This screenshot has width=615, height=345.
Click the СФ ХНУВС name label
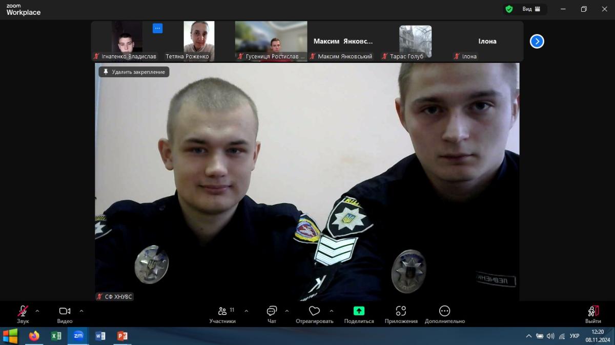pos(115,296)
